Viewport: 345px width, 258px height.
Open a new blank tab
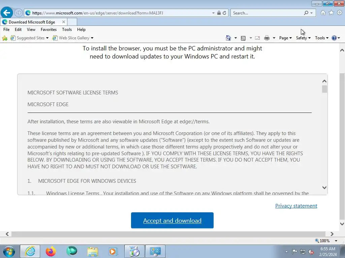tap(72, 22)
